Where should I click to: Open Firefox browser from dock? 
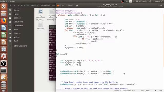pyautogui.click(x=3, y=21)
